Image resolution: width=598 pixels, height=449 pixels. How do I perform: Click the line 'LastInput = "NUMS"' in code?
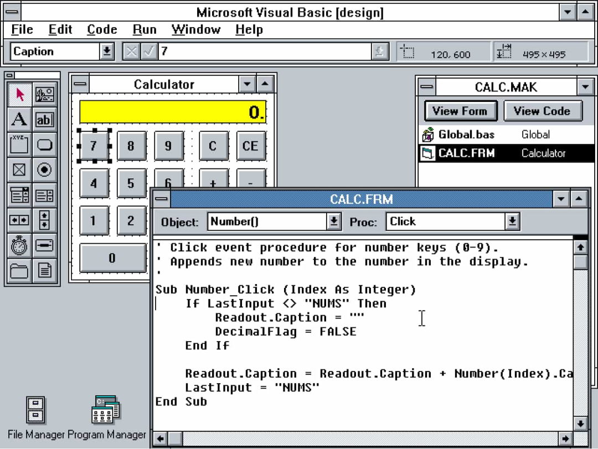pos(252,388)
